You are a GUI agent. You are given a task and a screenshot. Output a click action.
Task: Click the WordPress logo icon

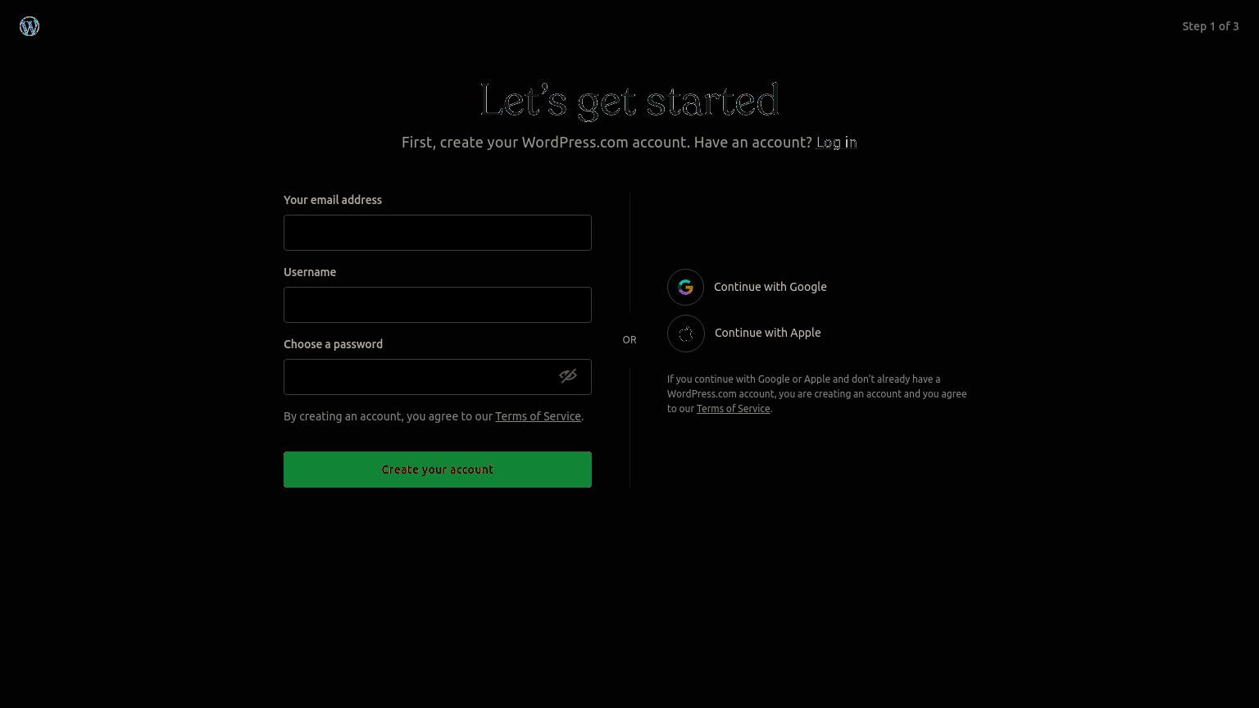coord(30,26)
